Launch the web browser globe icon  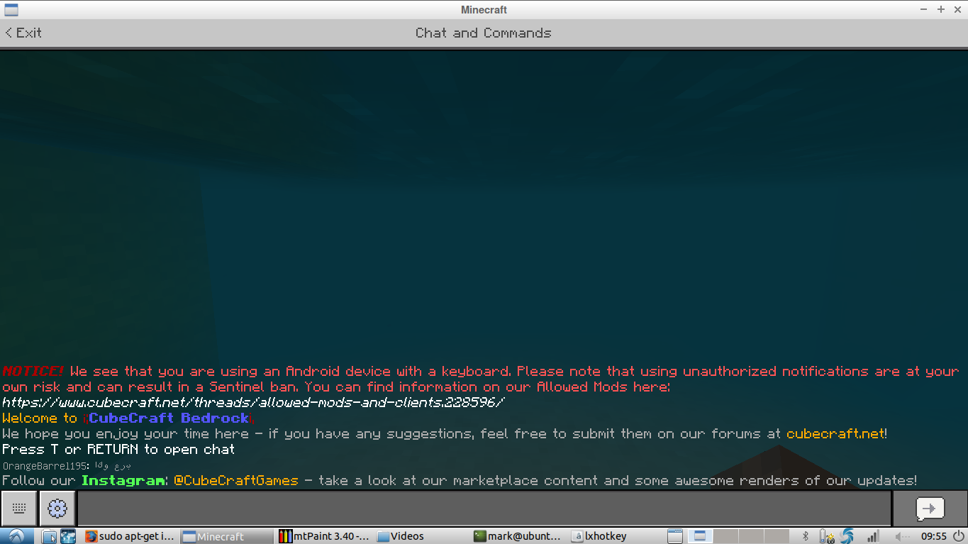(68, 536)
